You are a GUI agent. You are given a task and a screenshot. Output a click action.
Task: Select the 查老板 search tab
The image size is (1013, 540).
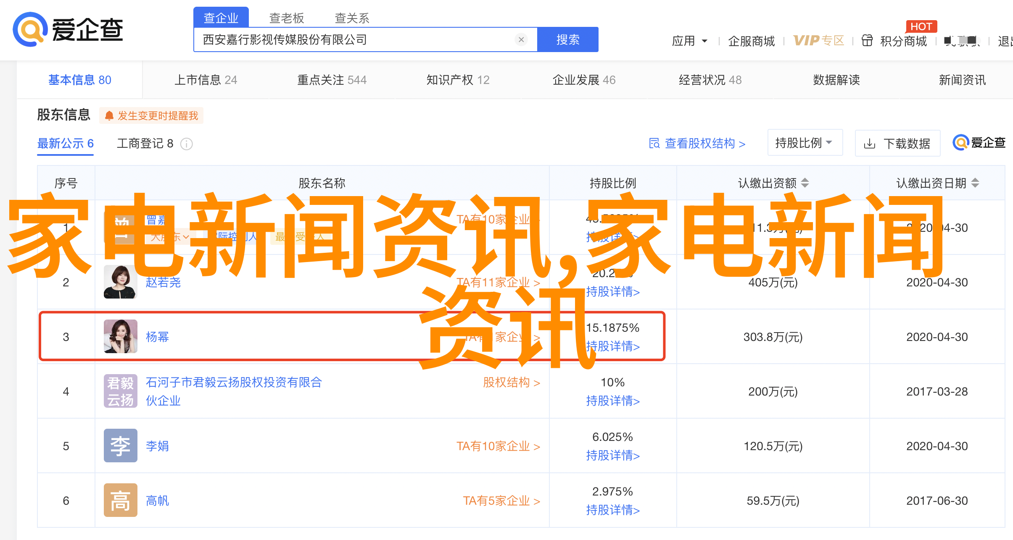coord(286,18)
